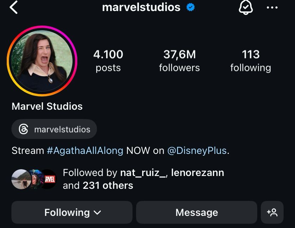Expand the Following dropdown button
Image resolution: width=295 pixels, height=228 pixels.
(72, 212)
